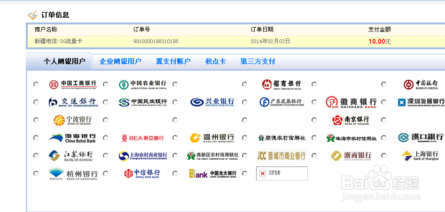Image resolution: width=445 pixels, height=212 pixels.
Task: Select radio button for 浙商银行
Action: point(314,156)
